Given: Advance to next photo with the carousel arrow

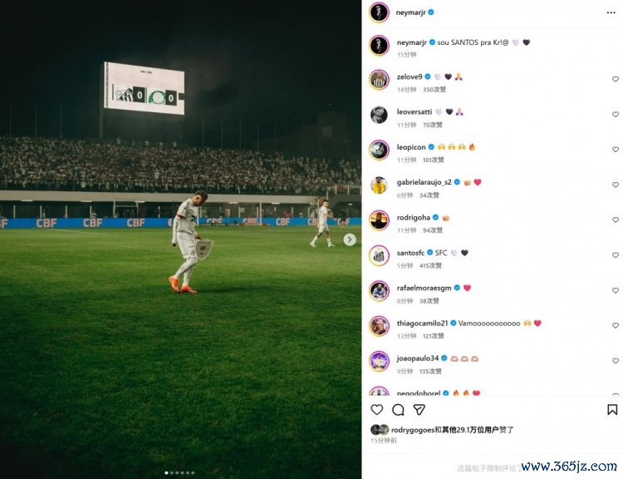Looking at the screenshot, I should click(350, 239).
